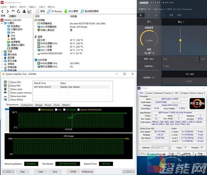Toggle the SanDisk SDSSDXPS240G graph checkbox
207x175 pixels.
coord(79,110)
